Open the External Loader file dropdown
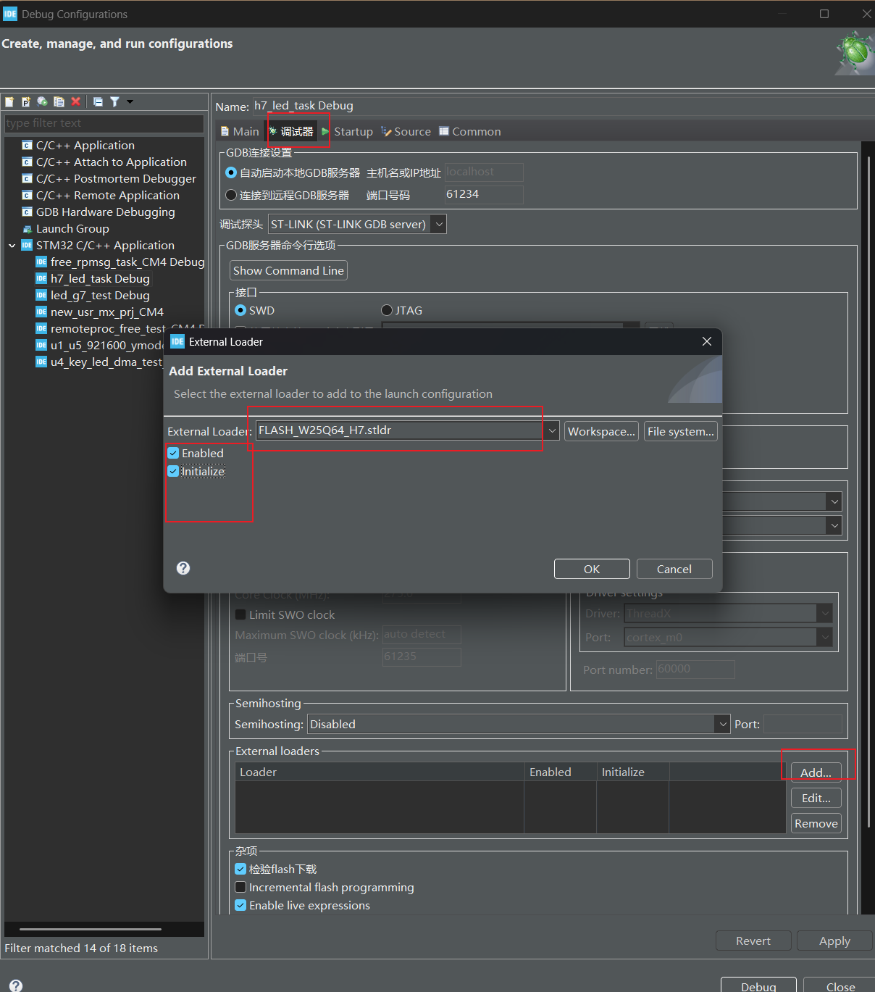Viewport: 875px width, 992px height. pos(552,430)
